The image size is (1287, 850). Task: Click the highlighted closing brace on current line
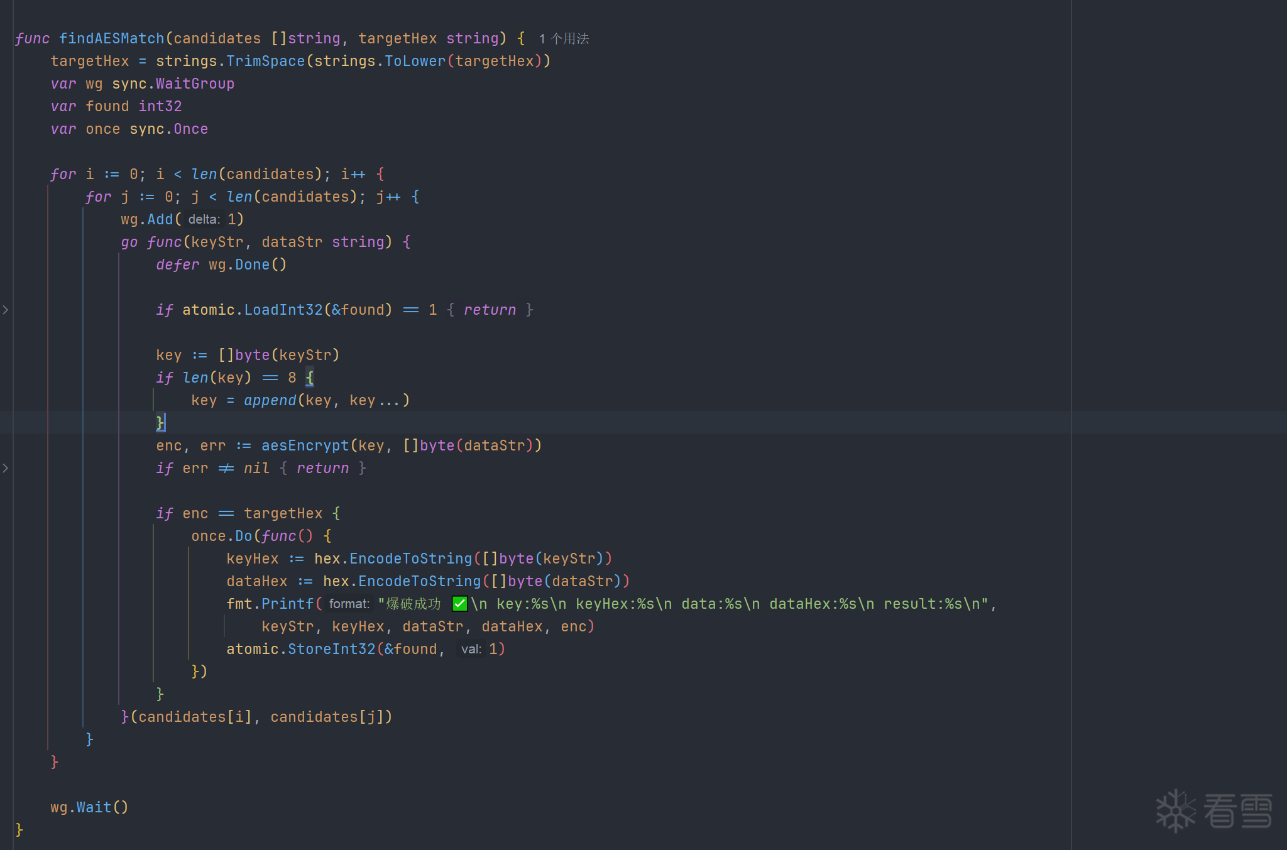pyautogui.click(x=160, y=422)
